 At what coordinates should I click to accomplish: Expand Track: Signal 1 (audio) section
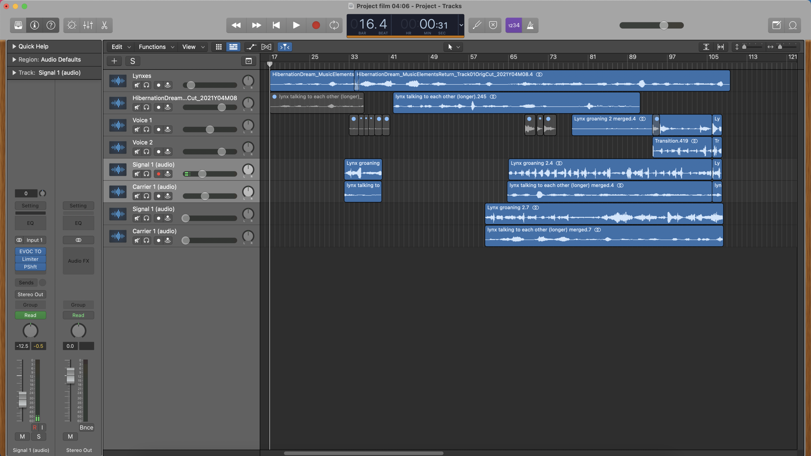pyautogui.click(x=14, y=73)
